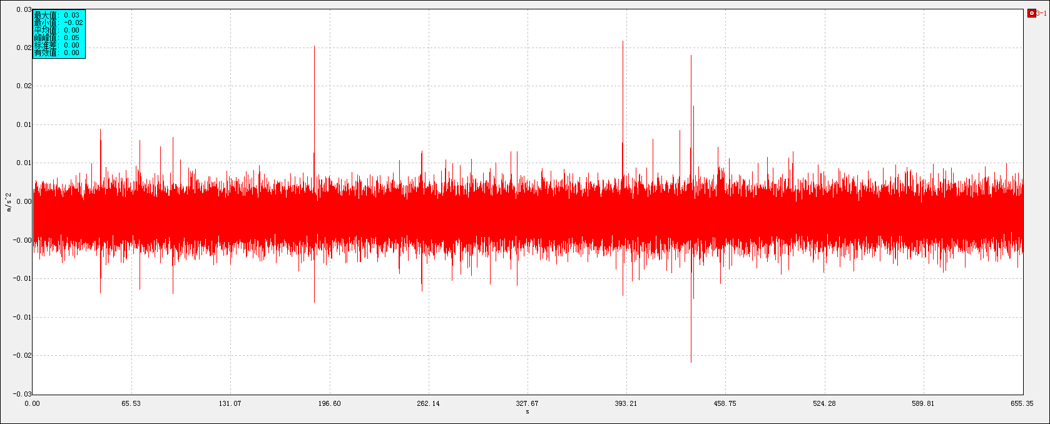Click the 458.75 tick on time axis
Screen dimensions: 1050x424
pos(725,403)
